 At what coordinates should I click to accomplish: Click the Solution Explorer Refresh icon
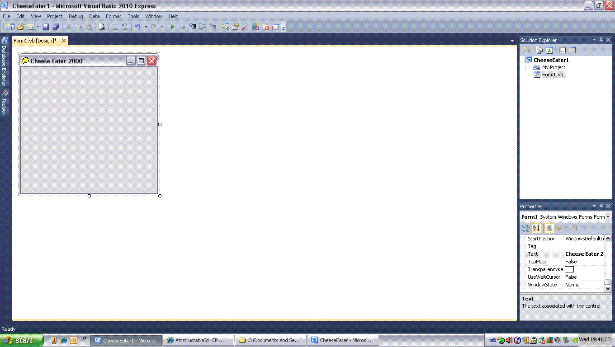pos(549,51)
